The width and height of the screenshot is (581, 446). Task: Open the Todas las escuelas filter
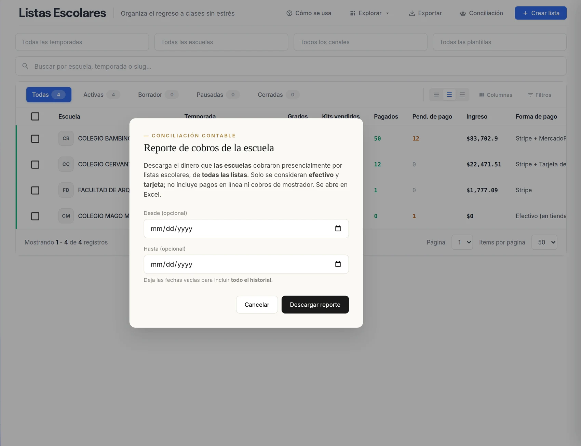click(221, 42)
